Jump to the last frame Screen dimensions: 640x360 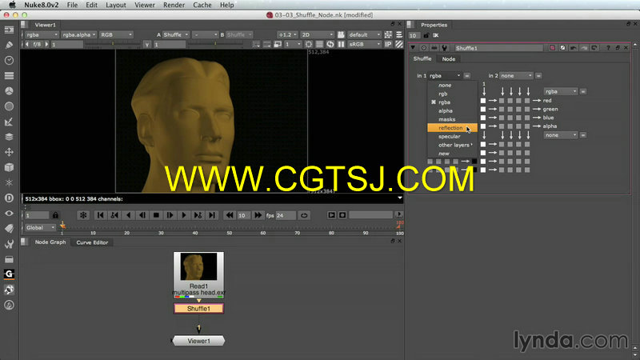[212, 215]
